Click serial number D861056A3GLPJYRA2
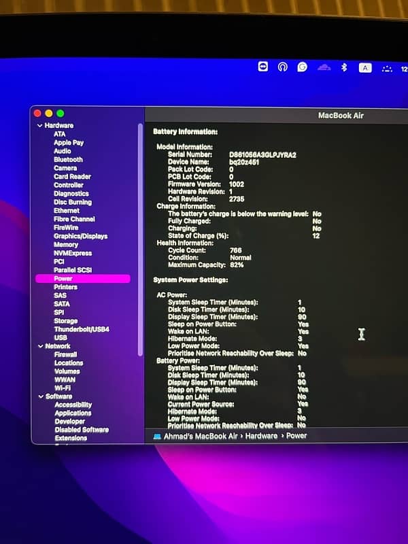This screenshot has height=544, width=408. 262,155
